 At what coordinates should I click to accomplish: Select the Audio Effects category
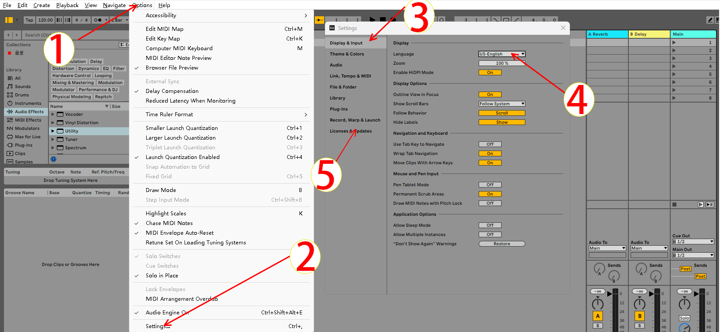point(25,112)
